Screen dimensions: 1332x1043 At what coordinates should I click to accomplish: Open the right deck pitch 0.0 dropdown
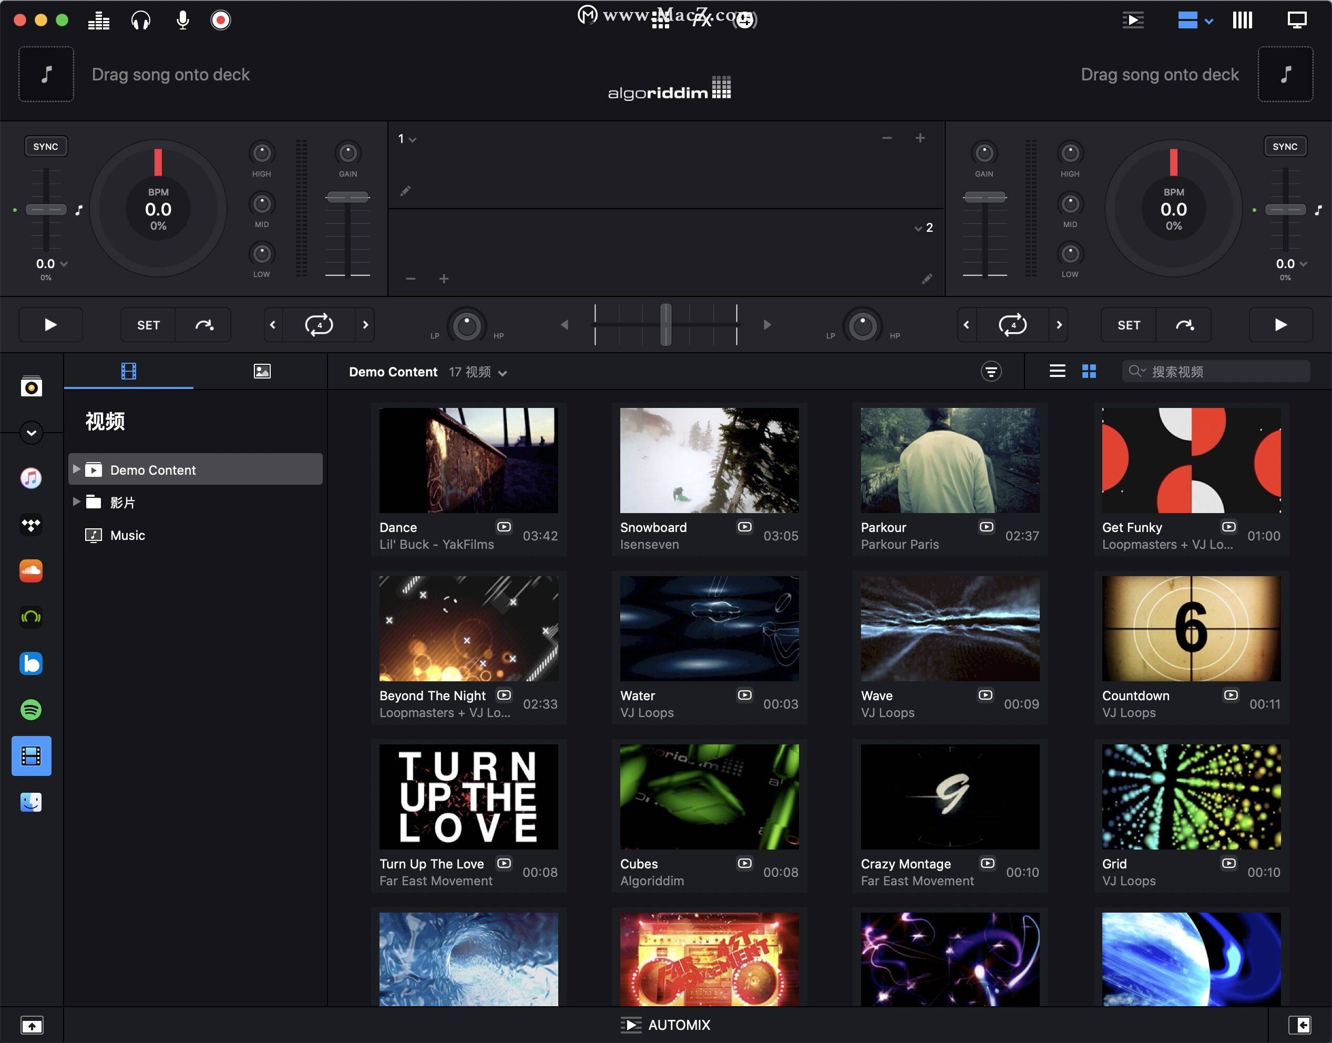pyautogui.click(x=1291, y=264)
